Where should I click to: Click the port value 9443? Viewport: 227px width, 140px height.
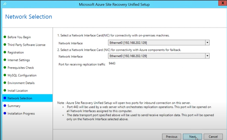point(112,64)
